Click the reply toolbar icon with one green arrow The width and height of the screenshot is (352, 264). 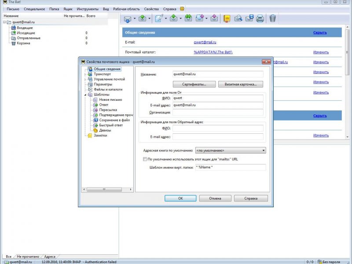173,18
